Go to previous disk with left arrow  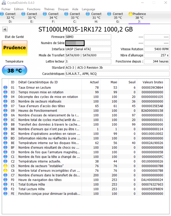pyautogui.click(x=5, y=29)
